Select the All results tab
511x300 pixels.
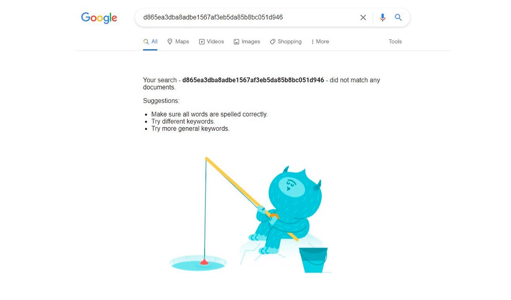pyautogui.click(x=150, y=41)
